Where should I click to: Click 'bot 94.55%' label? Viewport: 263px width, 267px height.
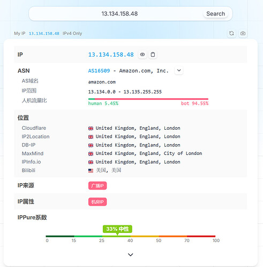tap(194, 104)
